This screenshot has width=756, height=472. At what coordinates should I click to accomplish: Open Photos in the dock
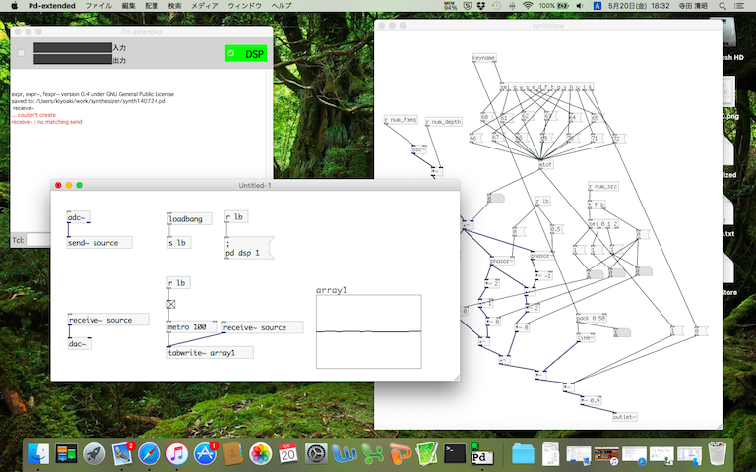(260, 453)
